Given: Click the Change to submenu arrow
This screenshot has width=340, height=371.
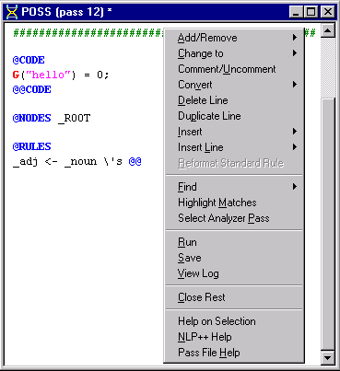Looking at the screenshot, I should 295,53.
